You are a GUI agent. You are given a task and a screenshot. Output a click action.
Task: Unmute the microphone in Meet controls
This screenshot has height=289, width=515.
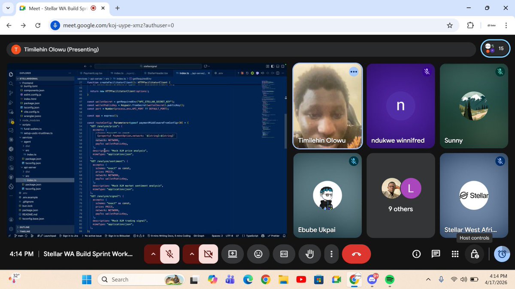170,254
